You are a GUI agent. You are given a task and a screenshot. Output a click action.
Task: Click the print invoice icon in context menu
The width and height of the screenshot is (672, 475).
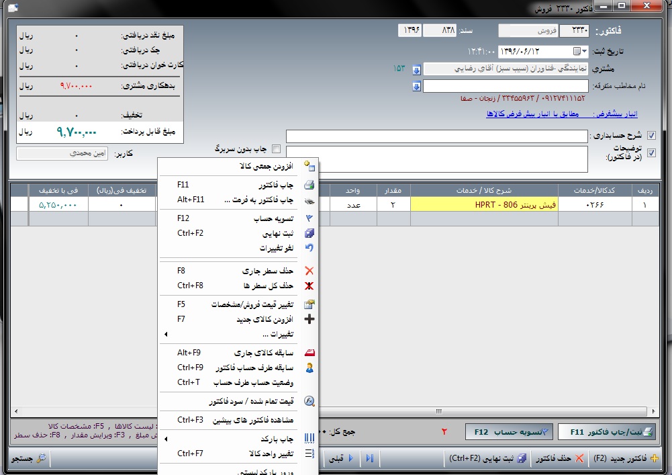(309, 185)
